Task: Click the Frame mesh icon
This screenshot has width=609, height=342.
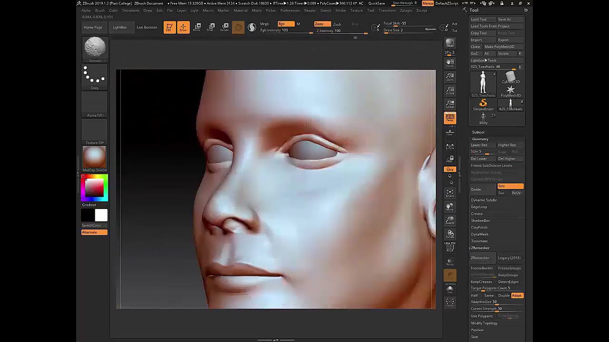Action: (450, 193)
